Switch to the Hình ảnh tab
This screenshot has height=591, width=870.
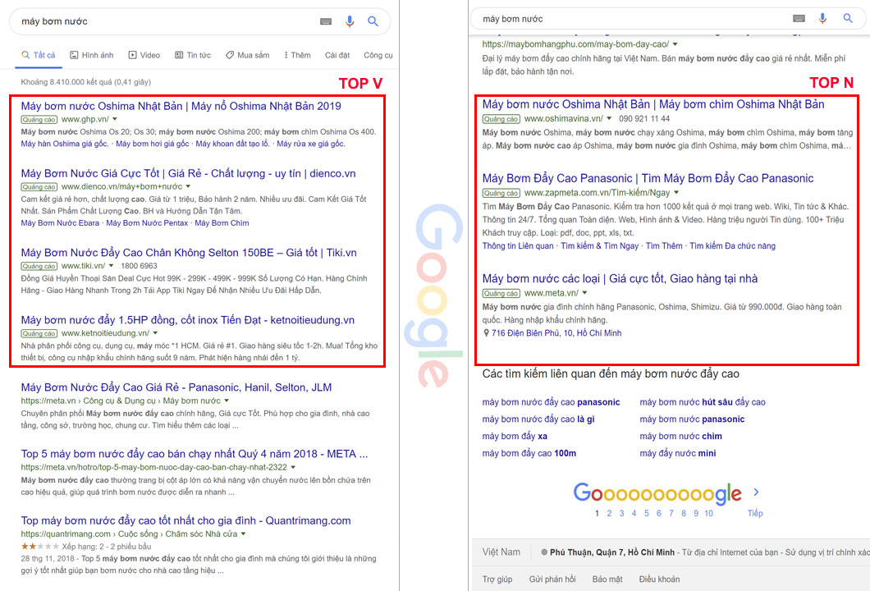[x=92, y=55]
